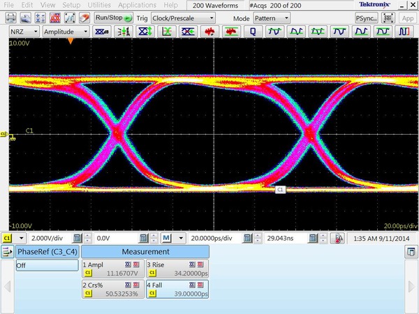Screen dimensions: 419x314
Task: Click the Autoset waveform icon
Action: tap(70, 18)
